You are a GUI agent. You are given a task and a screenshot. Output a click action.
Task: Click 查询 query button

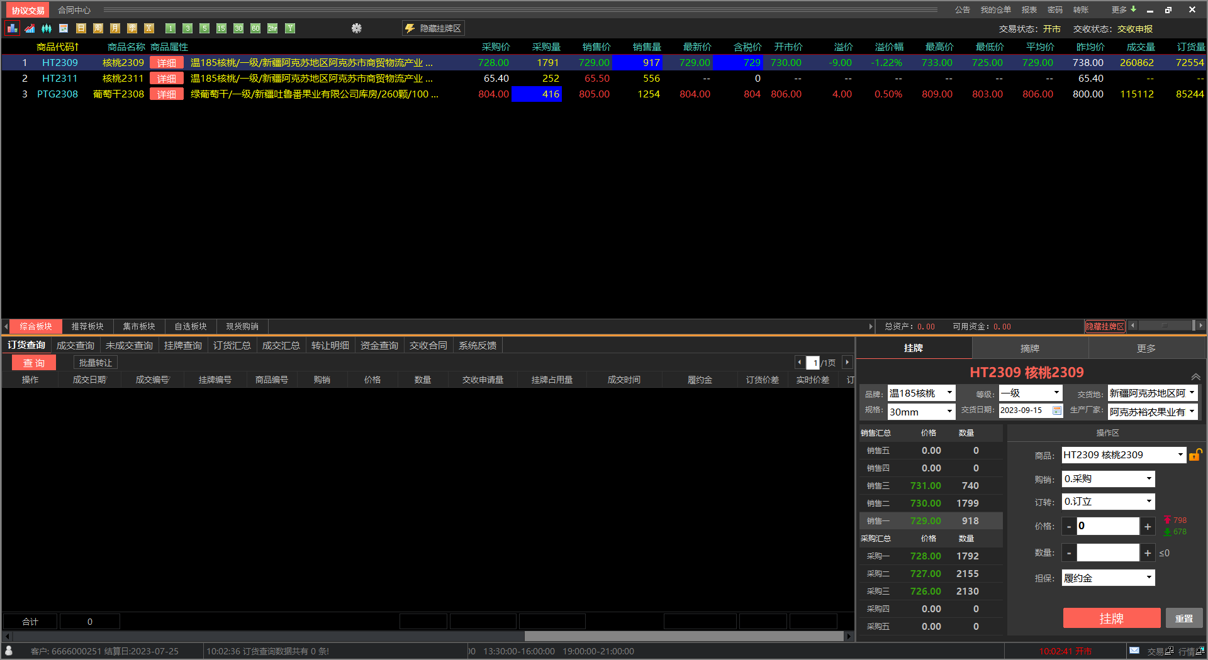click(34, 363)
